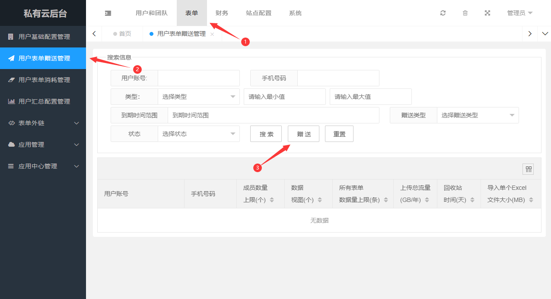Close the 用户表单赠送管理 tab
The image size is (551, 299).
[212, 34]
